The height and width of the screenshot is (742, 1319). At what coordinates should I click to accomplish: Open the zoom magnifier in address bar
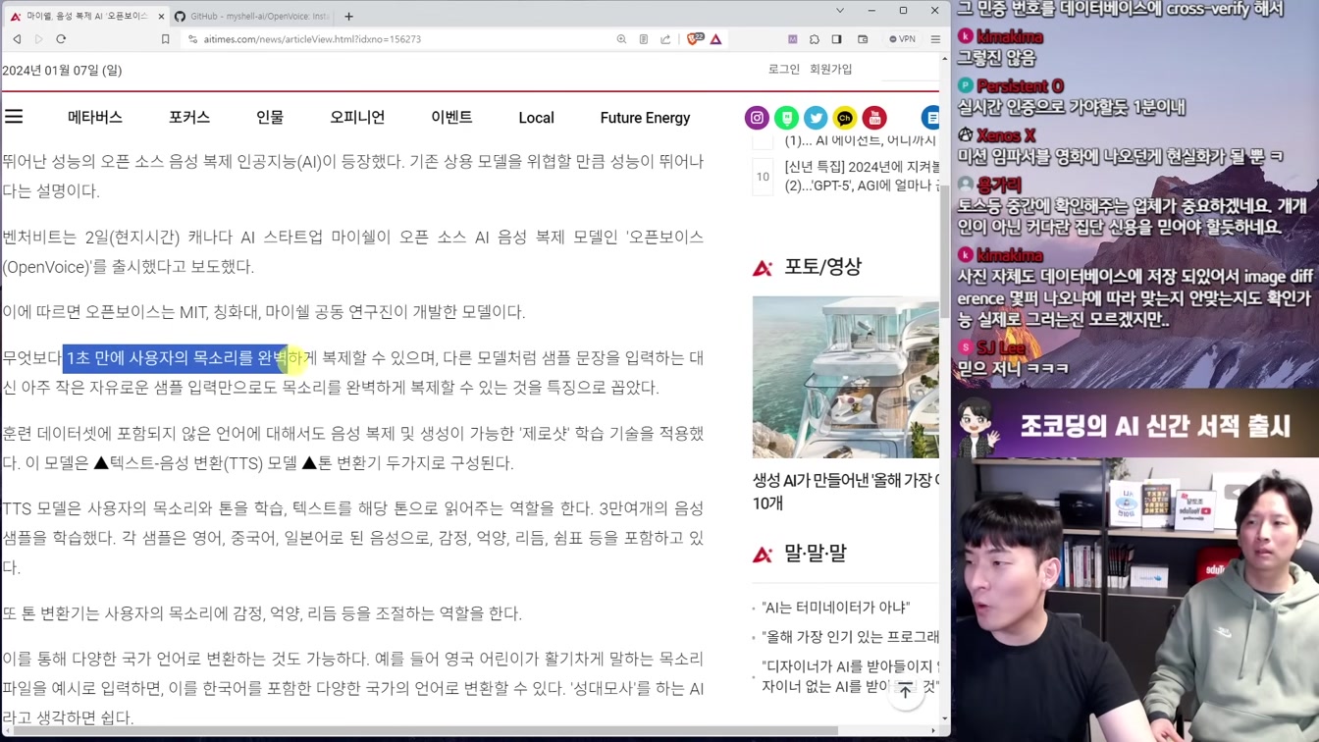coord(621,39)
